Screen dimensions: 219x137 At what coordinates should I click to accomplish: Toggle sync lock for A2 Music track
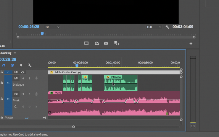click(16, 94)
